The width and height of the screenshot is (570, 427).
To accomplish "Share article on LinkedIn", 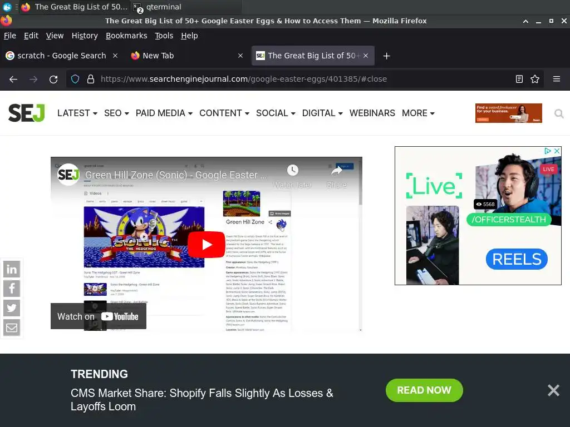I will (12, 269).
